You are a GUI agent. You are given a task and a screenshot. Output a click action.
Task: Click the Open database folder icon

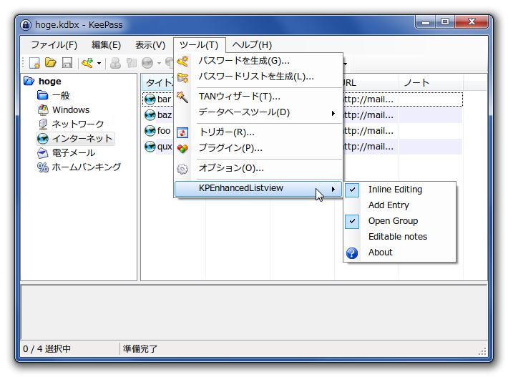[x=51, y=62]
